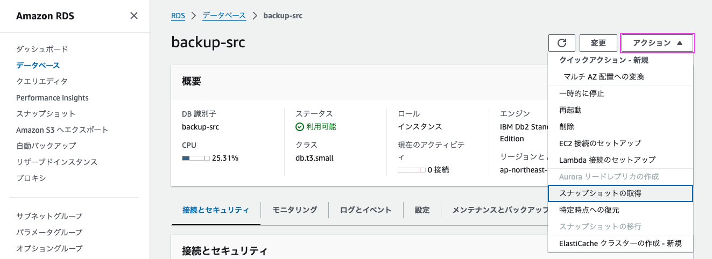The width and height of the screenshot is (712, 259).
Task: Click the green available status icon
Action: 300,127
